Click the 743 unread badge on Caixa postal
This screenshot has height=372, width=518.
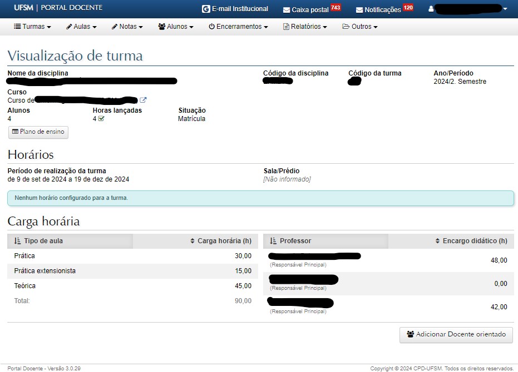[x=336, y=8]
